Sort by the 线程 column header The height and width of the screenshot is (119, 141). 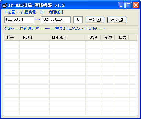pyautogui.click(x=93, y=38)
